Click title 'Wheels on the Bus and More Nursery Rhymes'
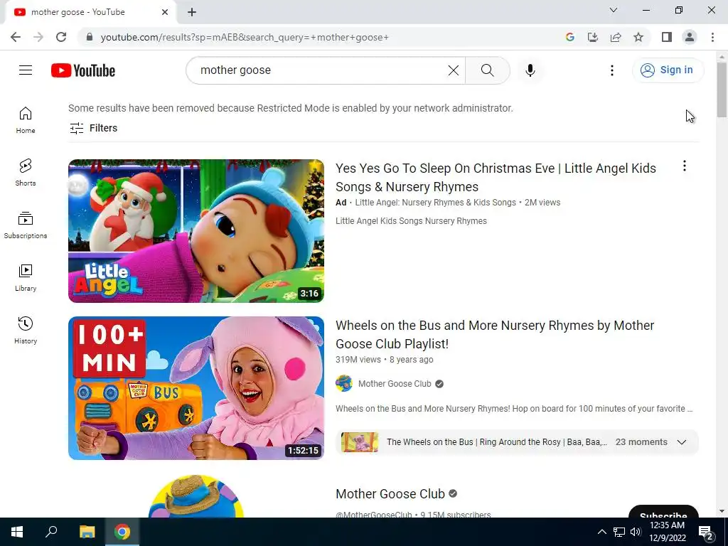Viewport: 728px width, 546px height. click(x=495, y=334)
